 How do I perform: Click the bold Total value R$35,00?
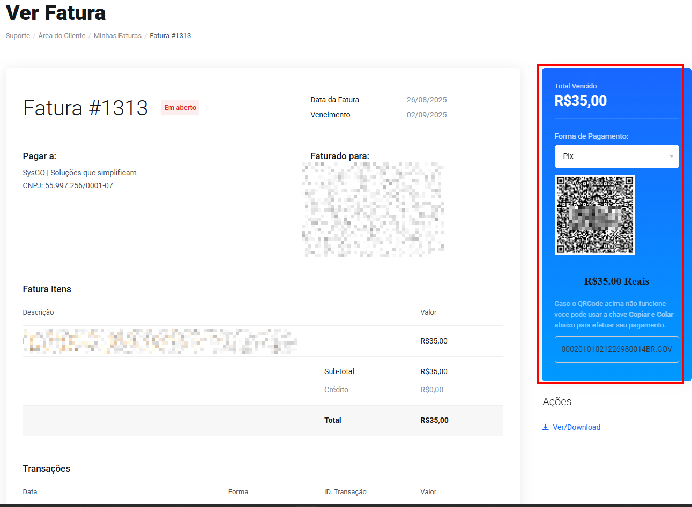pyautogui.click(x=434, y=420)
